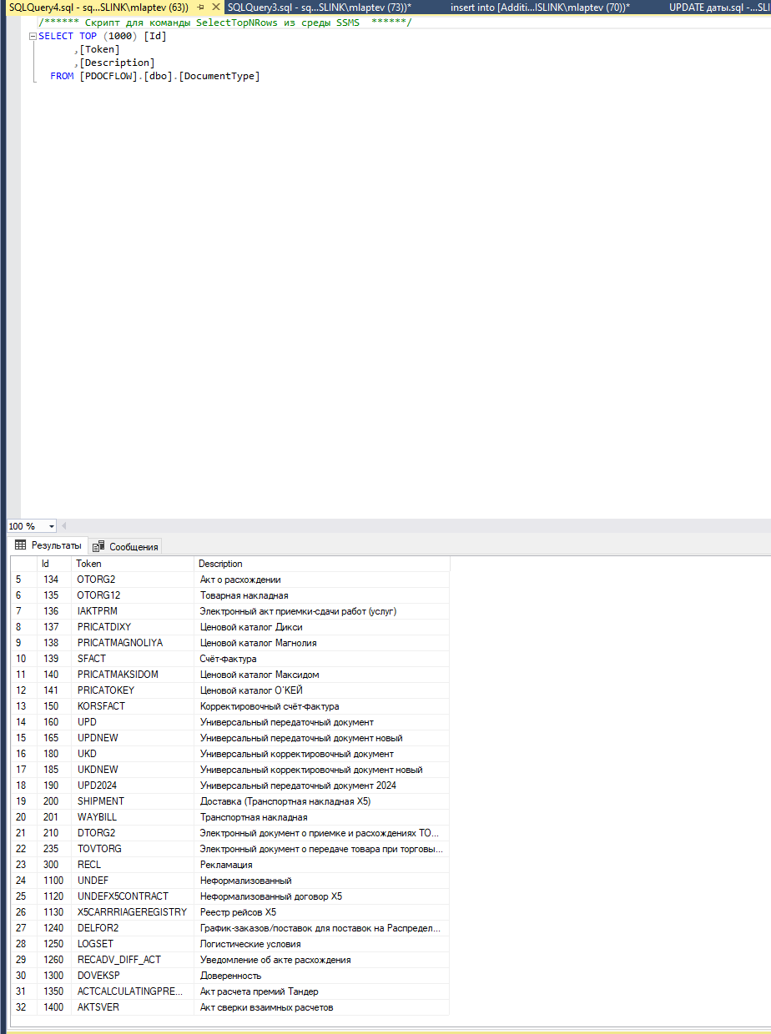Select the Id cell 160

click(54, 722)
